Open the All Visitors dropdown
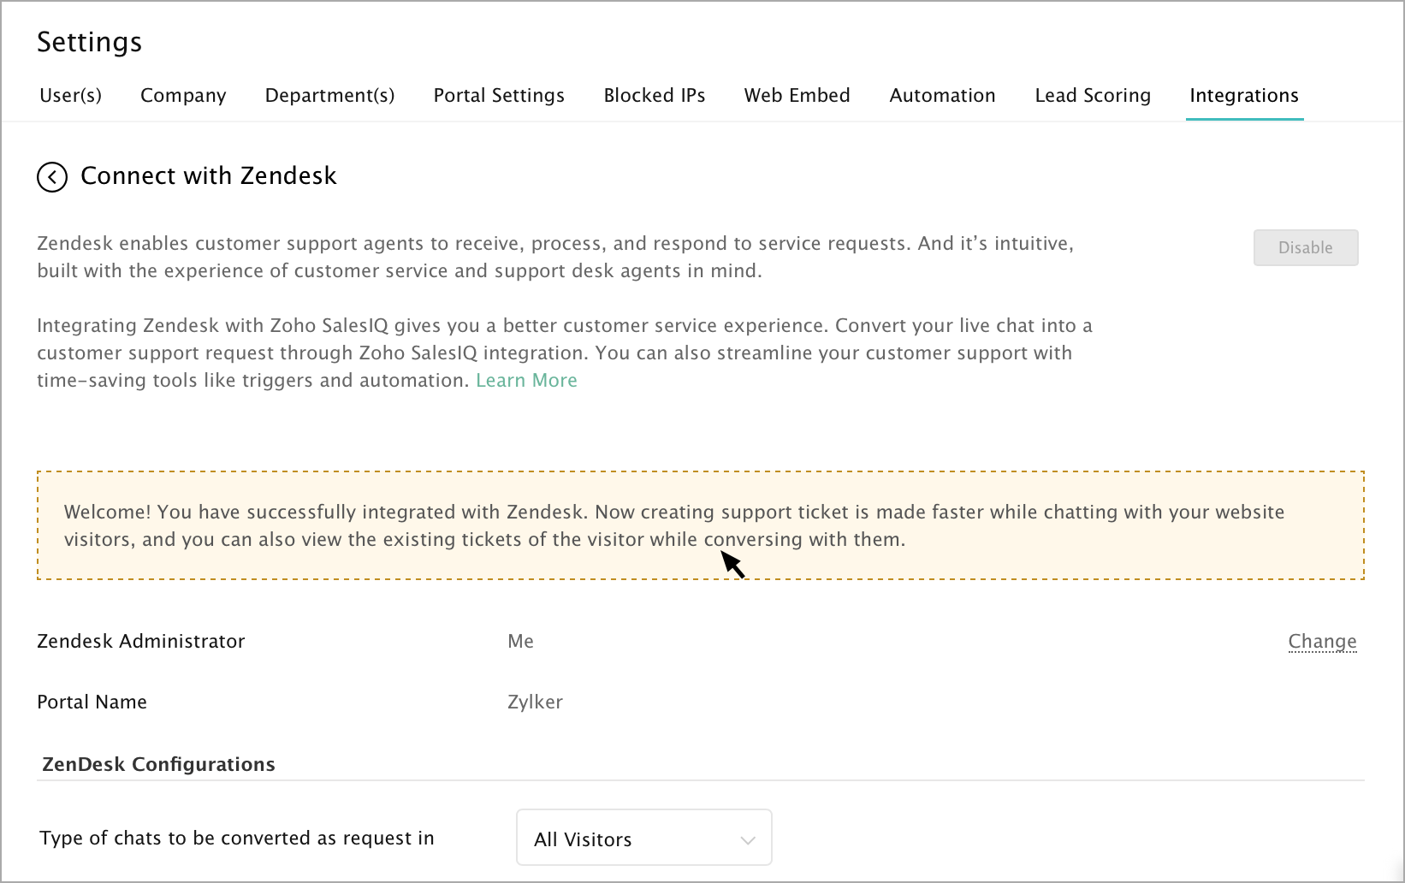 [x=644, y=838]
